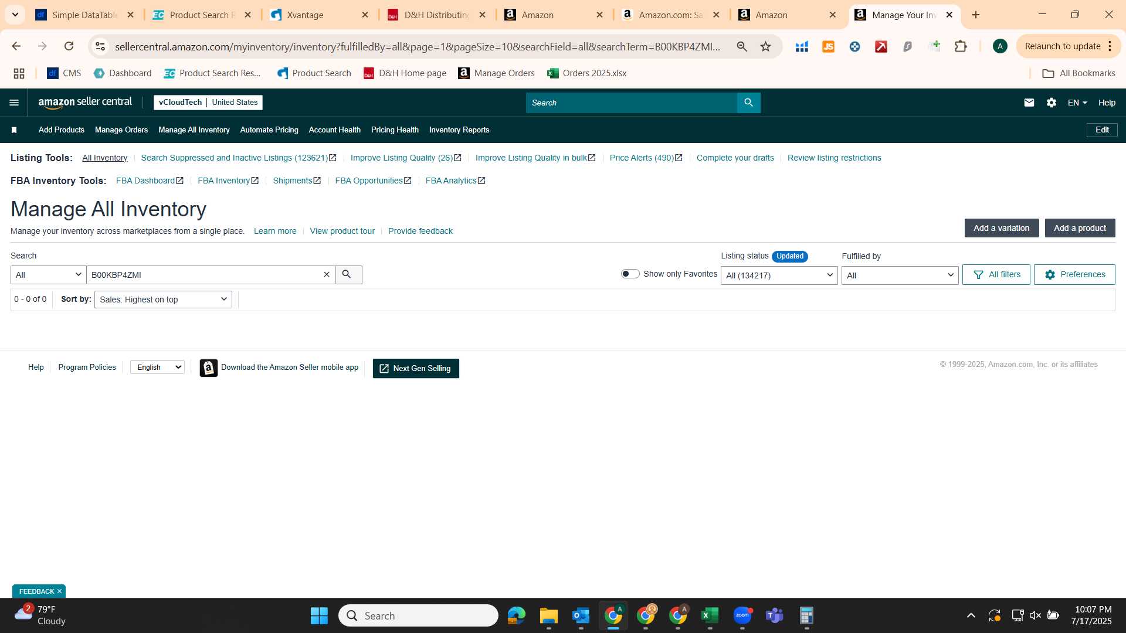Open the Chrome three-dot menu

pos(1110,46)
